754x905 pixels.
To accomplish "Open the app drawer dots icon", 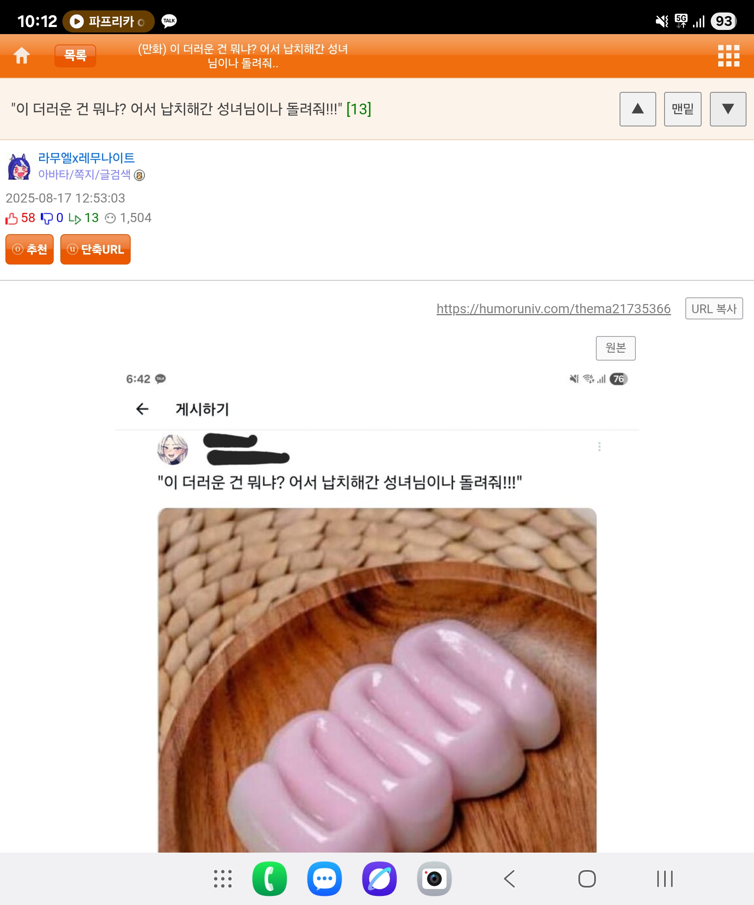I will [x=223, y=879].
